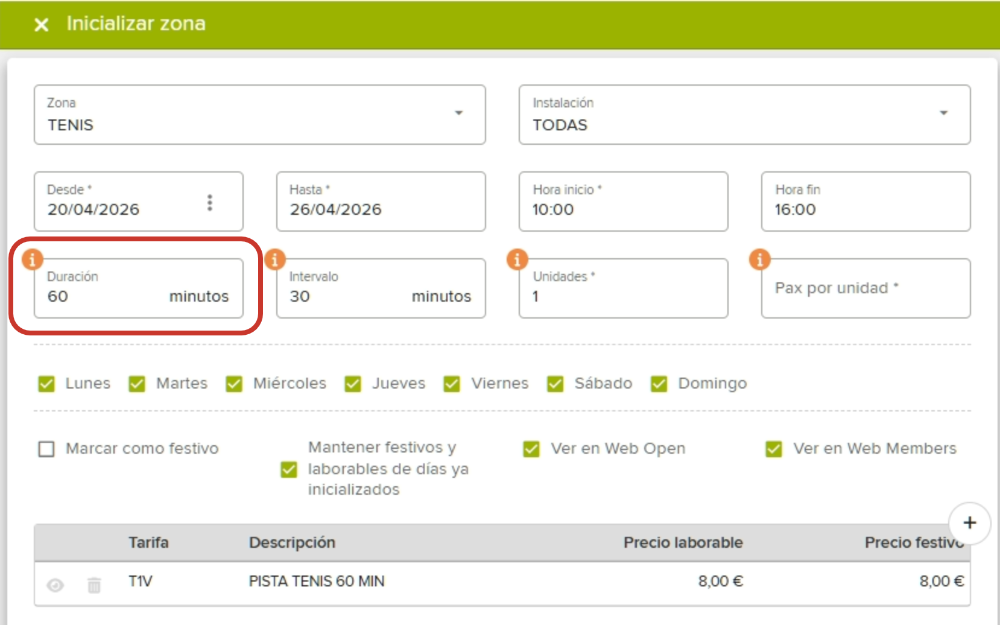Uncheck the Jueves checkbox
1000x625 pixels.
(353, 384)
